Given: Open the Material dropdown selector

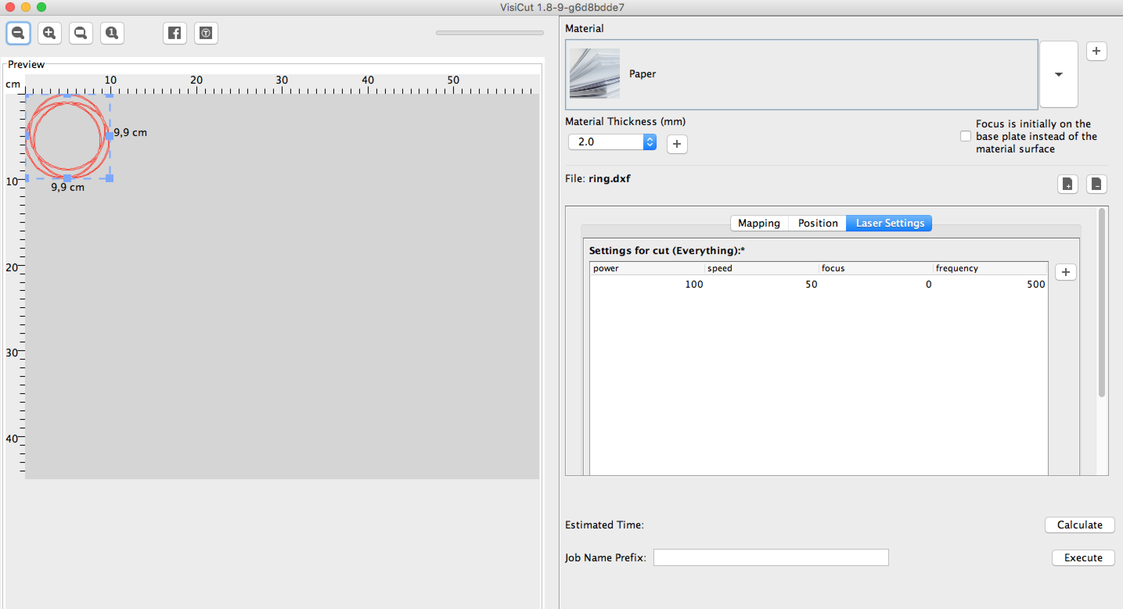Looking at the screenshot, I should coord(1060,73).
